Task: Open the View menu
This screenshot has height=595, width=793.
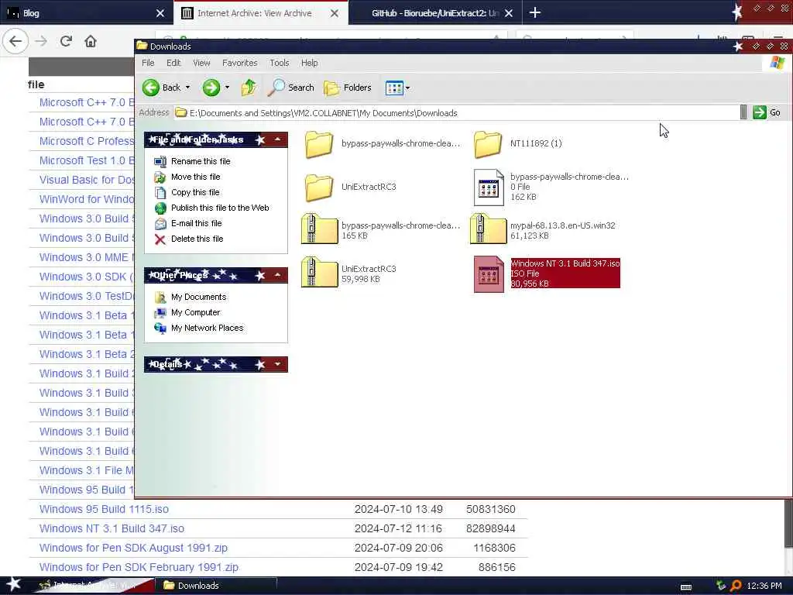Action: coord(201,63)
